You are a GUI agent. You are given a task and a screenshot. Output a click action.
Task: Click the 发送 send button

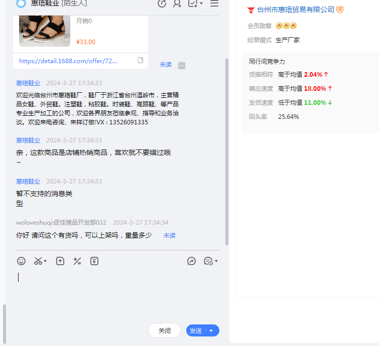point(196,331)
